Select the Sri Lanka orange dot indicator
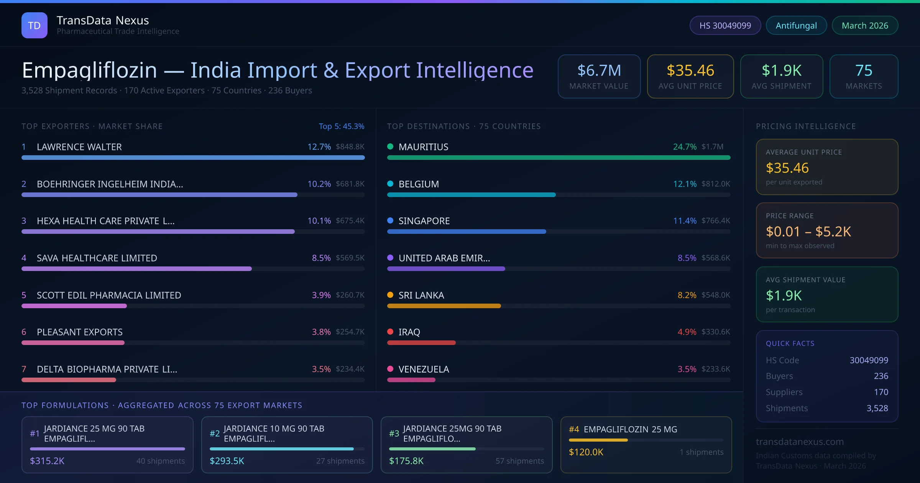Screen dimensions: 920x483 (390, 295)
